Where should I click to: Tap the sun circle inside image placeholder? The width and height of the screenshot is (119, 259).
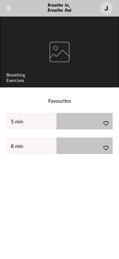tap(56, 48)
